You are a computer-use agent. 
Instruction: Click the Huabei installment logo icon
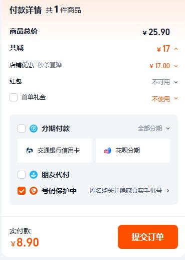click(108, 151)
